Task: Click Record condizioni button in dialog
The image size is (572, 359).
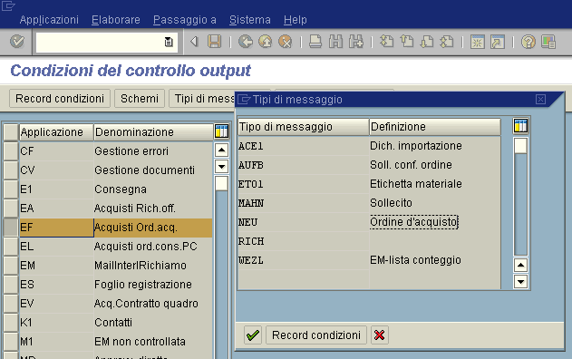Action: pyautogui.click(x=316, y=335)
